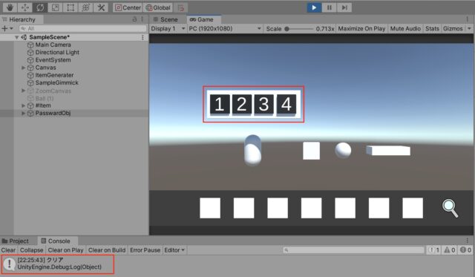Select the Hand tool in toolbar
The width and height of the screenshot is (475, 277).
pyautogui.click(x=10, y=7)
